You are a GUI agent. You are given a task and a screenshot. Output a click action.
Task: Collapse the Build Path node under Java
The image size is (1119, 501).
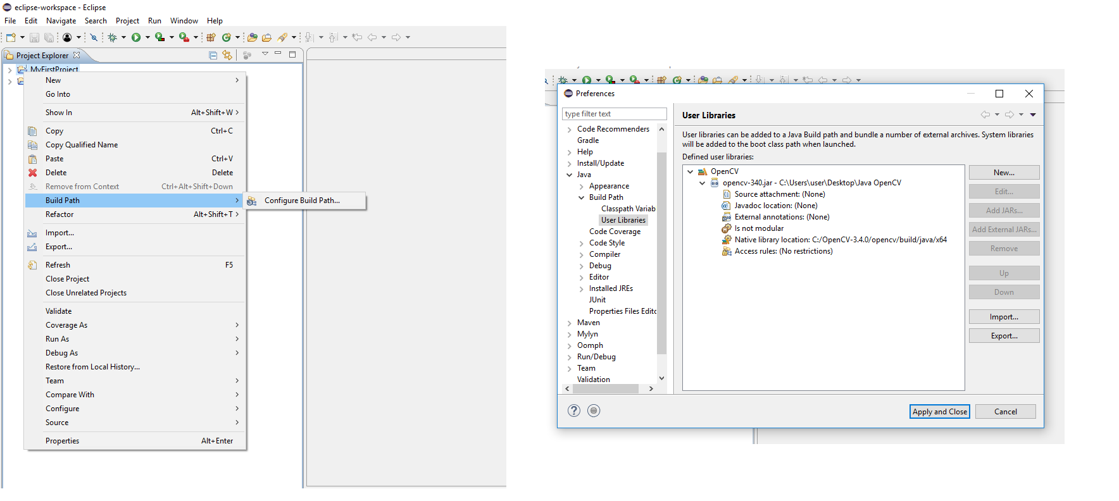point(581,197)
